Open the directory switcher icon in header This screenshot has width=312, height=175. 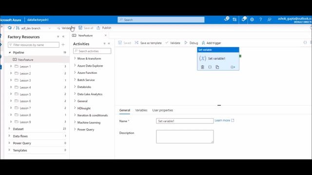234,19
